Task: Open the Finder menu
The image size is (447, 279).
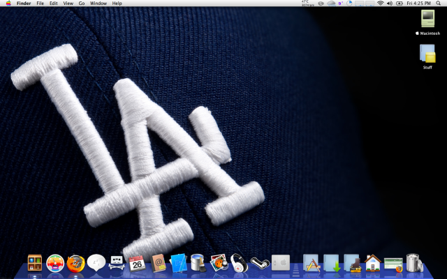Action: [x=24, y=3]
